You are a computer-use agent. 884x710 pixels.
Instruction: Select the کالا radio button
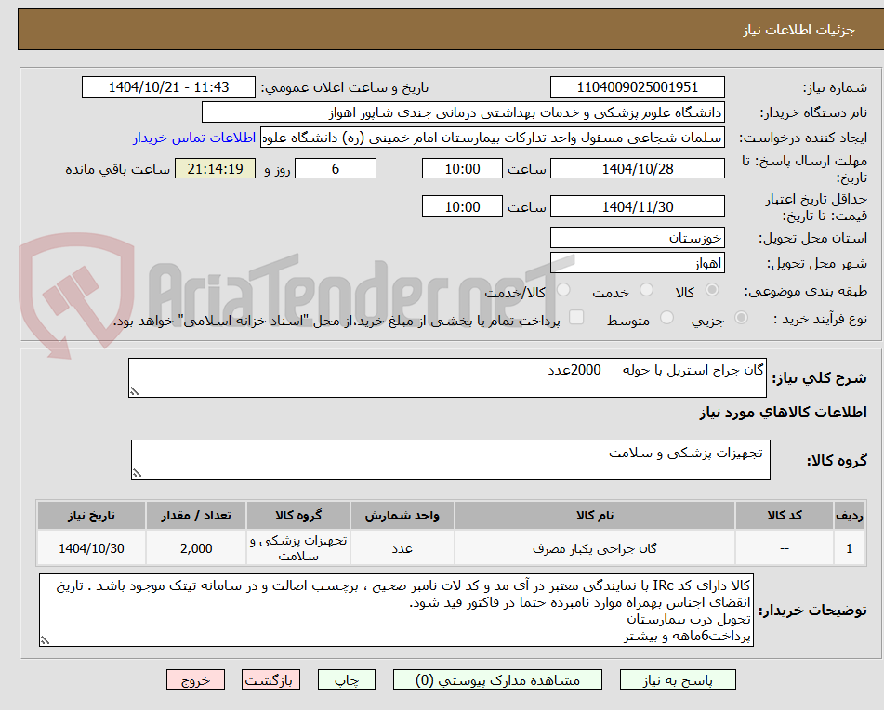point(712,290)
